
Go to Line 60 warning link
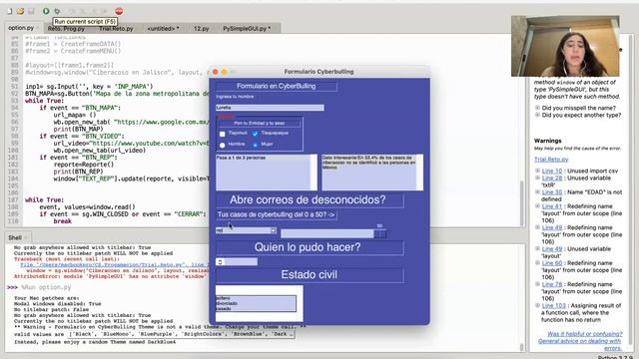[x=552, y=263]
